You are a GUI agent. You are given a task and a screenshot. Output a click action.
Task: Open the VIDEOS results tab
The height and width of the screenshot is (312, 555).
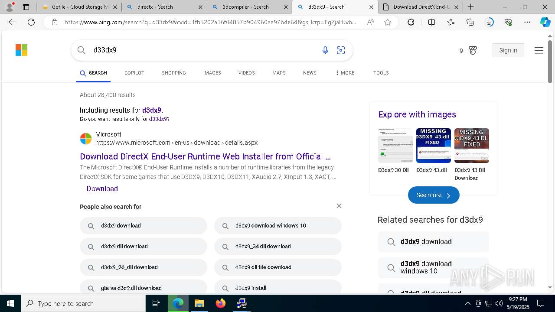pyautogui.click(x=246, y=73)
